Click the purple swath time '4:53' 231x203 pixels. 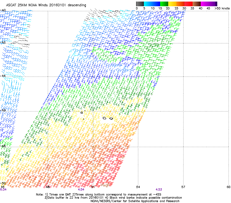[159, 190]
